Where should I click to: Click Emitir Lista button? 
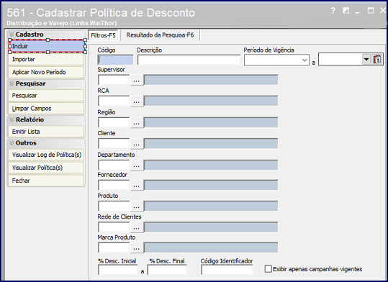(x=46, y=132)
